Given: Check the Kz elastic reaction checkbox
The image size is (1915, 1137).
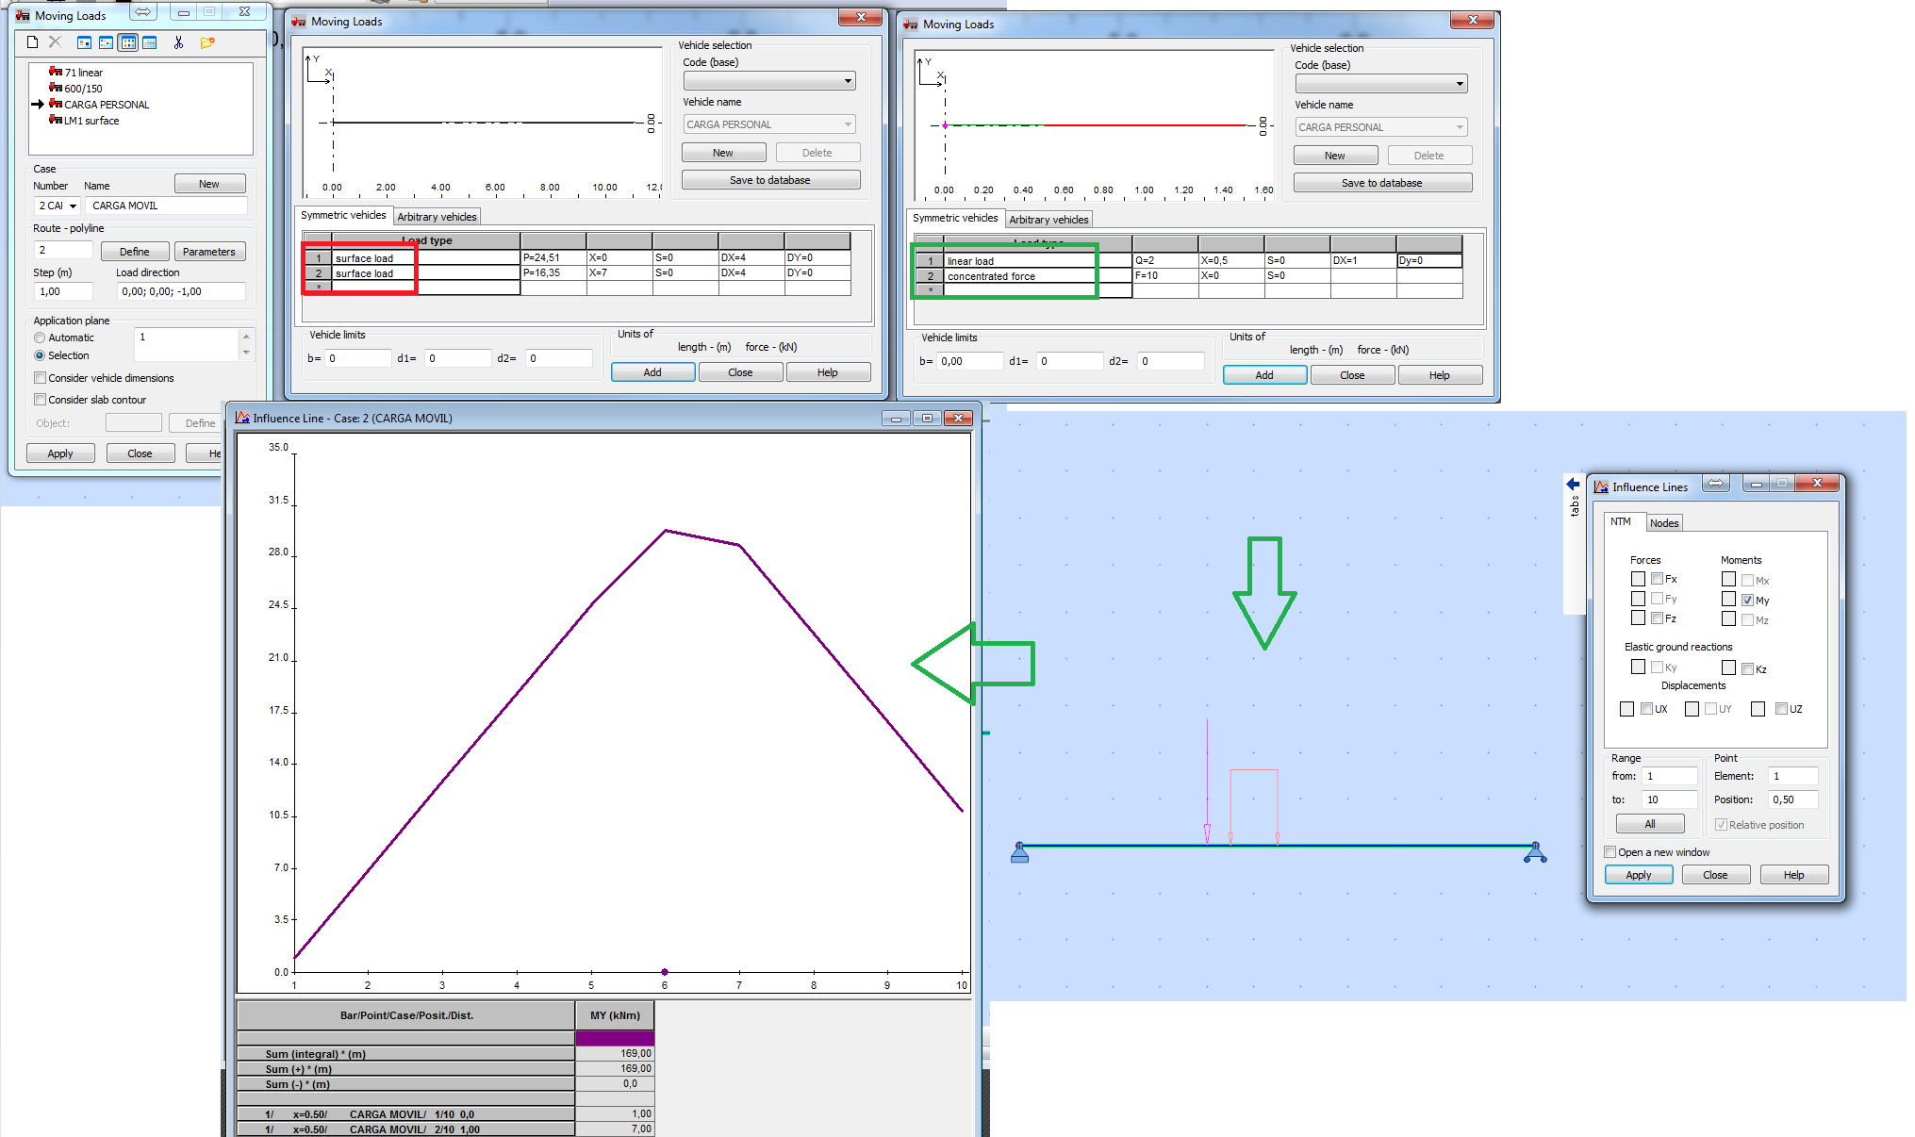Looking at the screenshot, I should [1747, 668].
